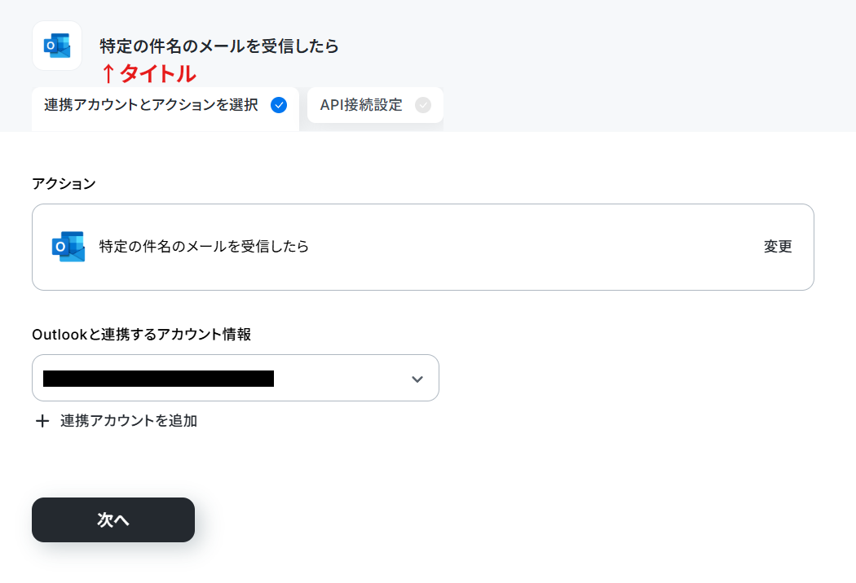The height and width of the screenshot is (583, 856).
Task: Expand the account chevron arrow
Action: point(417,379)
